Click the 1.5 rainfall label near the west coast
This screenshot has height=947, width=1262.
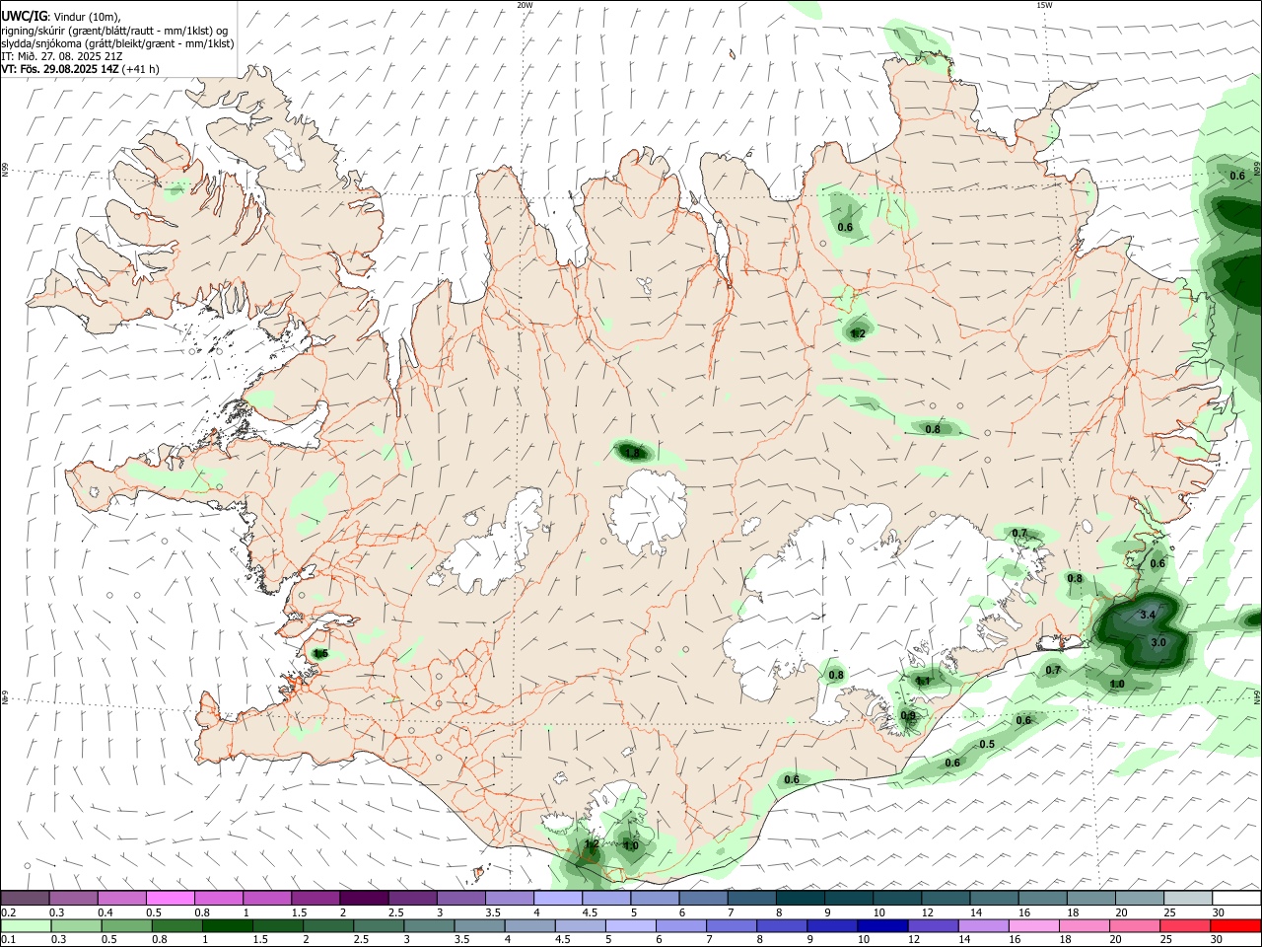tap(319, 653)
